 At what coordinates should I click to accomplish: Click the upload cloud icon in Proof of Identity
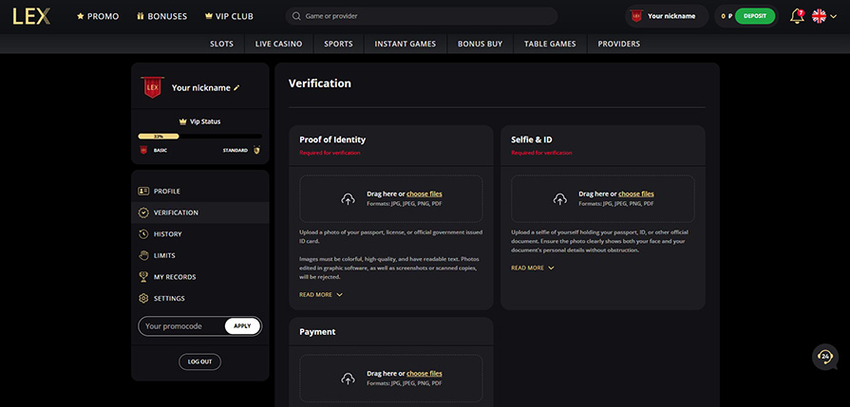tap(348, 198)
